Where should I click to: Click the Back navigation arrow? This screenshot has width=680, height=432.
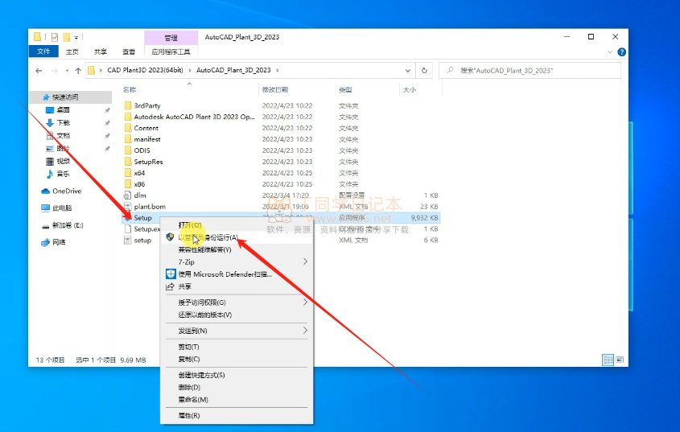click(39, 70)
